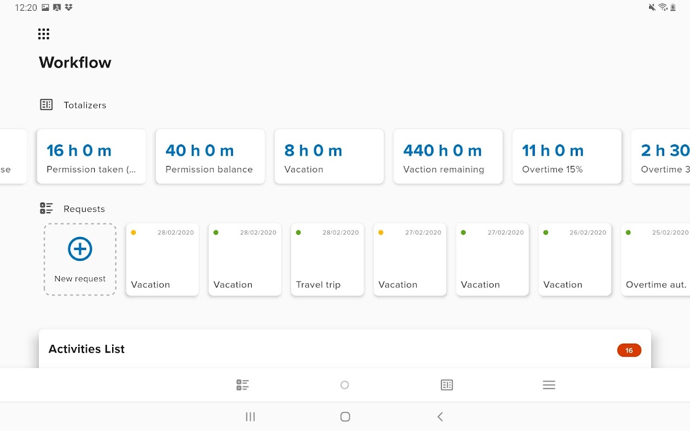Click the Requests section label
Screen dimensions: 690x431
pos(84,209)
